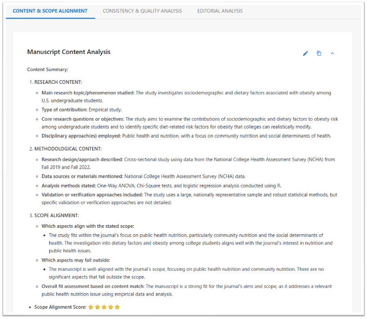Click the Manuscript Content Analysis title
Viewport: 367px width, 319px height.
click(69, 52)
